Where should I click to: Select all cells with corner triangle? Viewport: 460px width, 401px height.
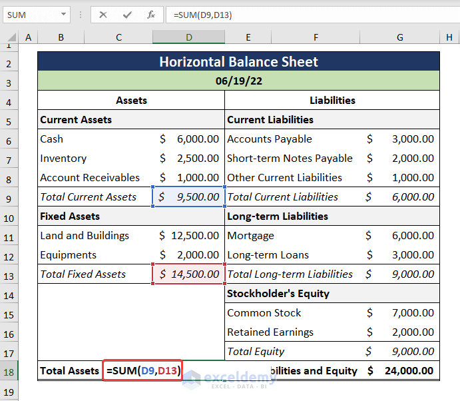pos(11,37)
